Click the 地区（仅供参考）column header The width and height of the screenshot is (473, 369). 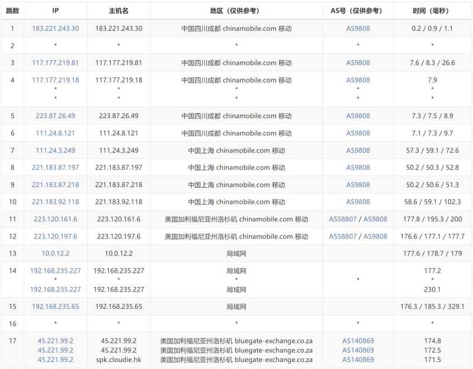[235, 9]
